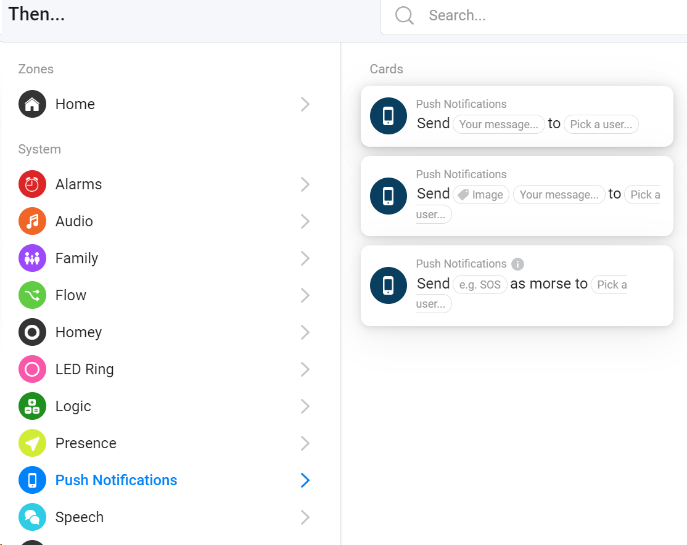Viewport: 687px width, 545px height.
Task: Click "Pick a user..." in the first card
Action: click(x=601, y=125)
